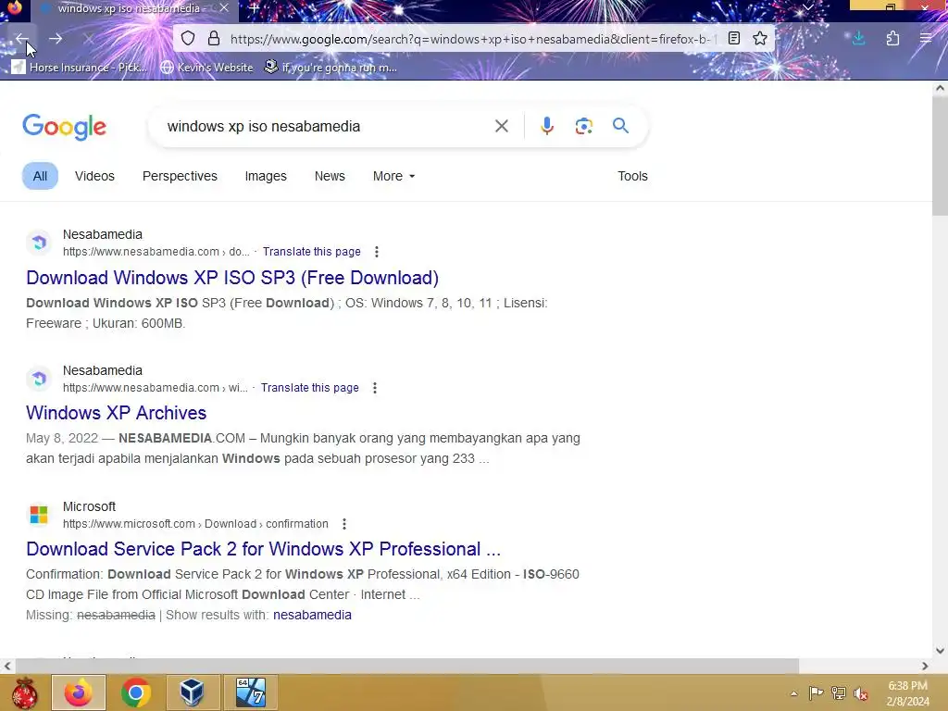
Task: Click vertical scrollbar down arrow
Action: coord(940,651)
